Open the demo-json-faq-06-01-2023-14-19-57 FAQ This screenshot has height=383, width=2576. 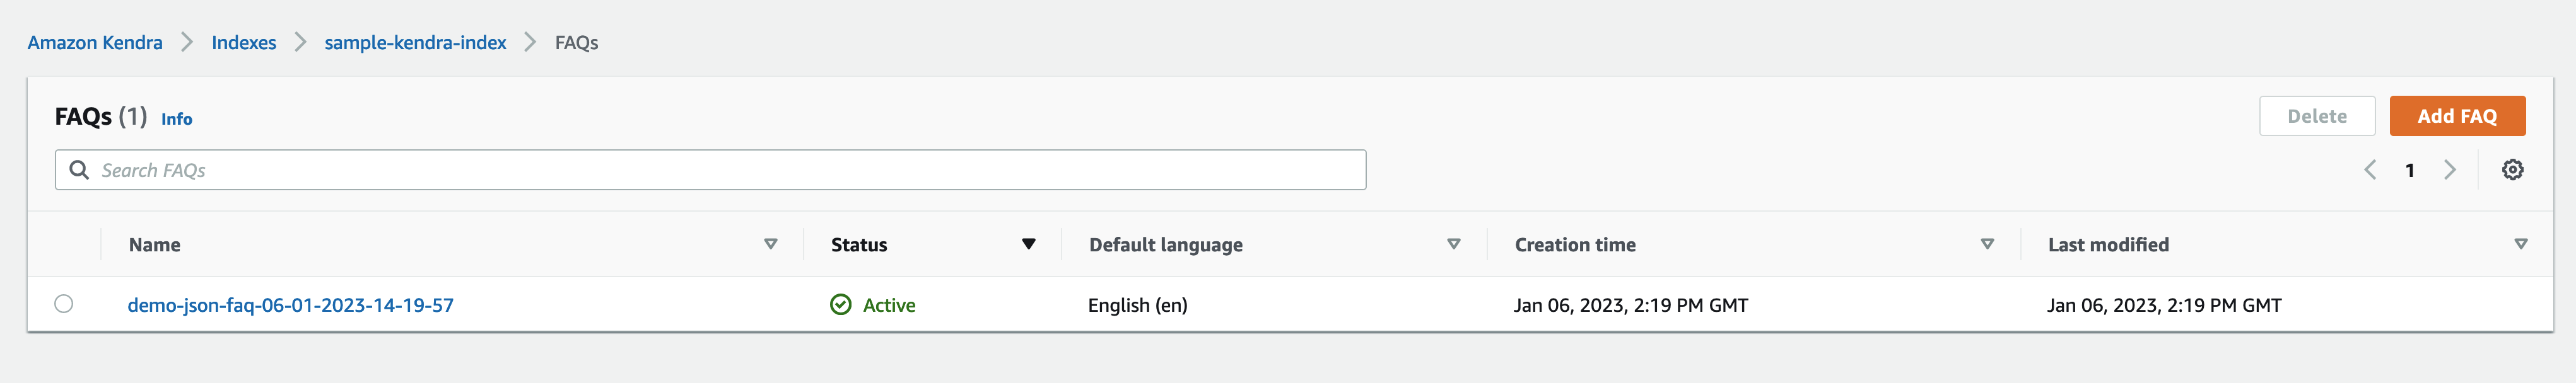290,305
